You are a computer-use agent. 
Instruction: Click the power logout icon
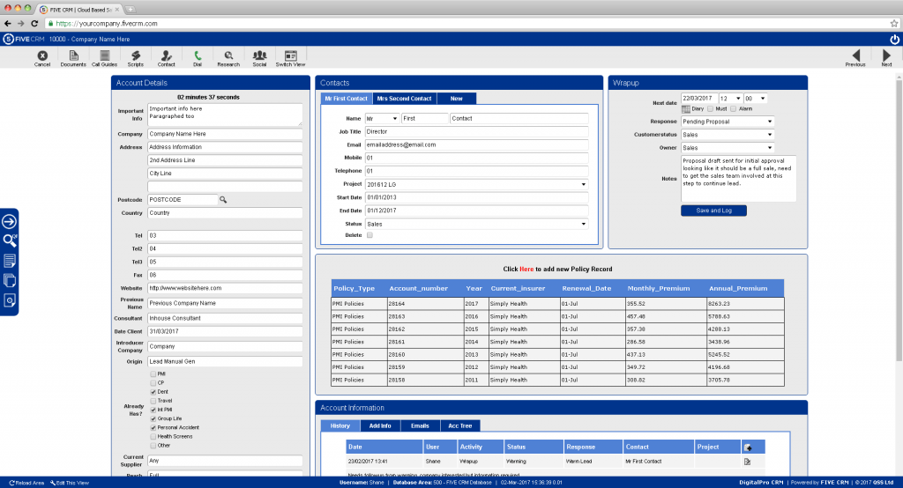tap(894, 39)
